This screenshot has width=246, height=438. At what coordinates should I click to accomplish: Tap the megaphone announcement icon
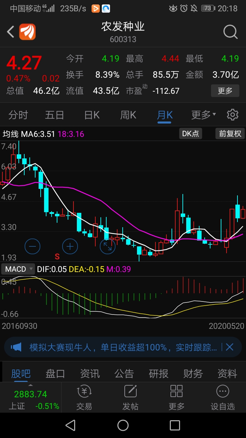16,347
